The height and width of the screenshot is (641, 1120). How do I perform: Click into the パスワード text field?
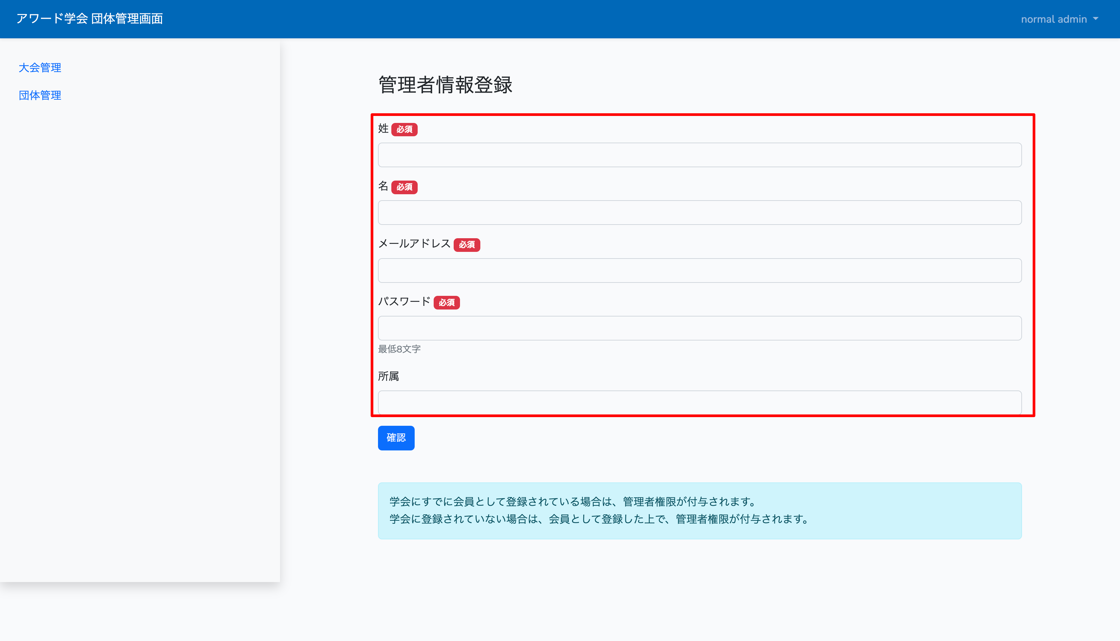[x=699, y=328]
